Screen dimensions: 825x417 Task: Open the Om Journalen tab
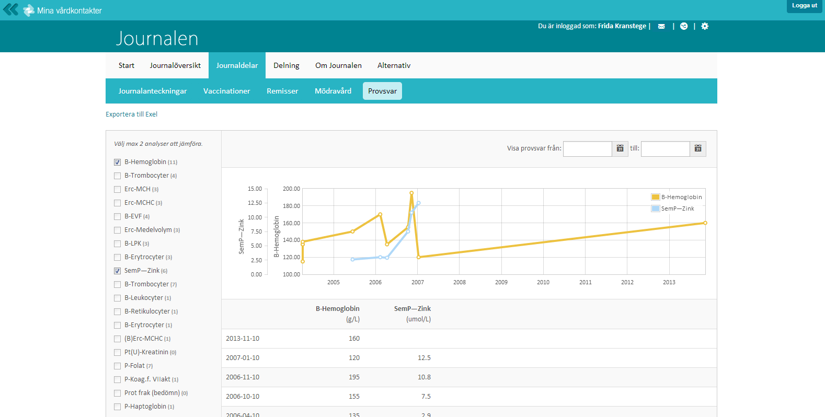tap(338, 65)
